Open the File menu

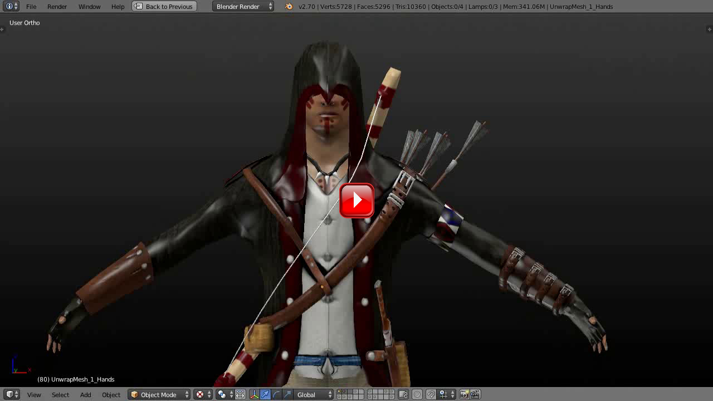click(31, 7)
